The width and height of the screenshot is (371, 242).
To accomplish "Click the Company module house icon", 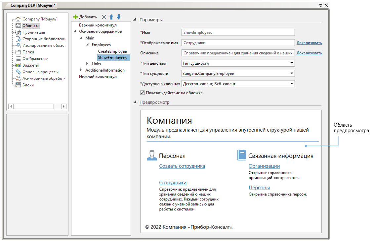I will [18, 19].
